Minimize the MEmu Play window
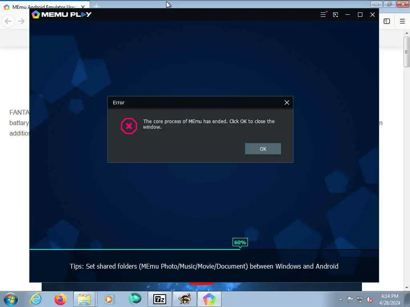 click(348, 15)
